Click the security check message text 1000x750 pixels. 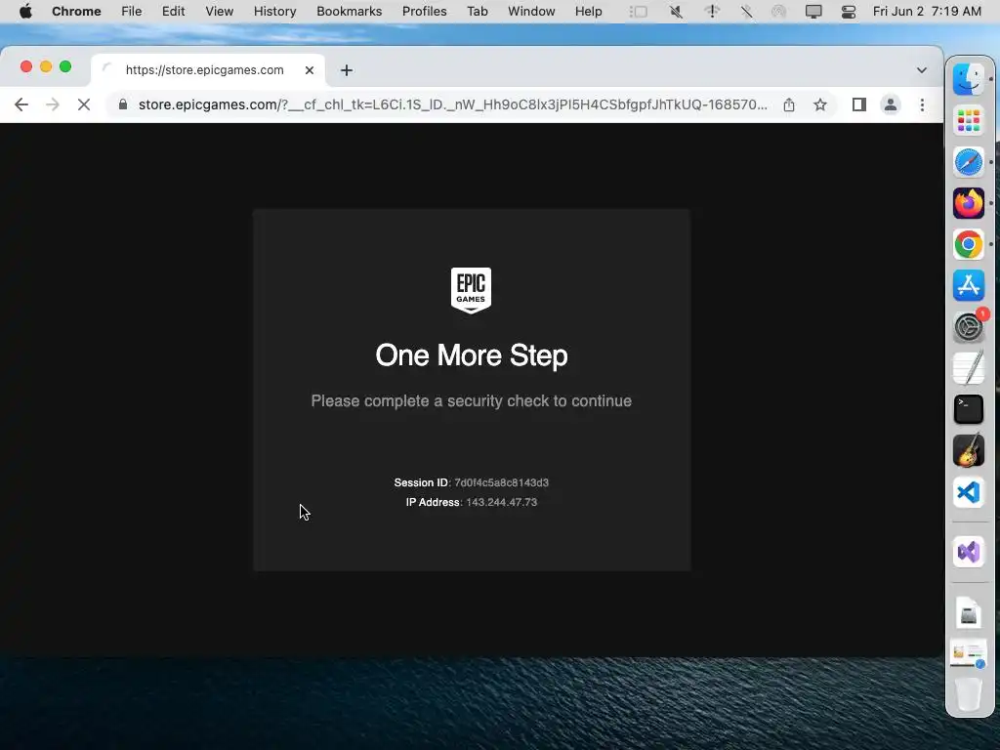pyautogui.click(x=472, y=401)
